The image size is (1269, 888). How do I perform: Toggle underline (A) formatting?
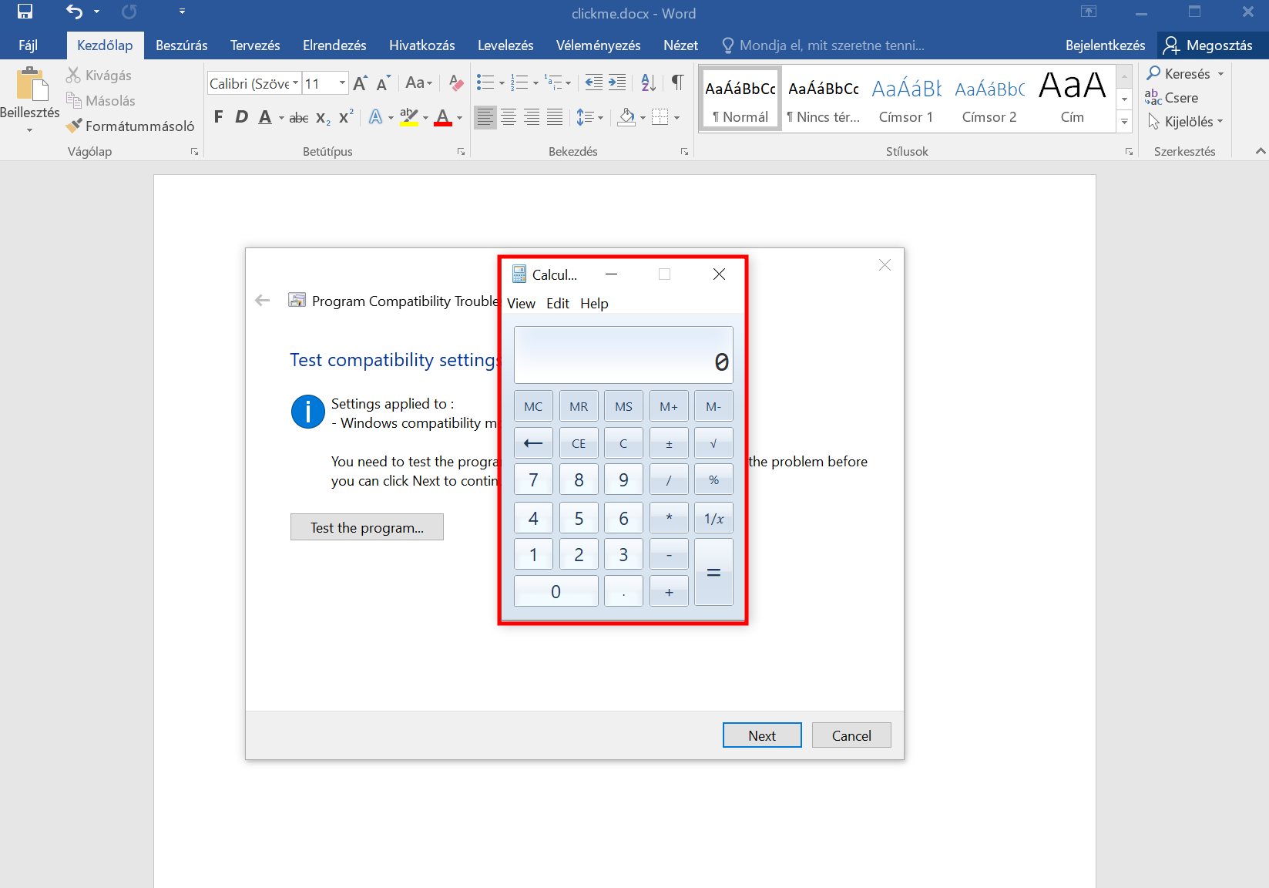coord(265,117)
